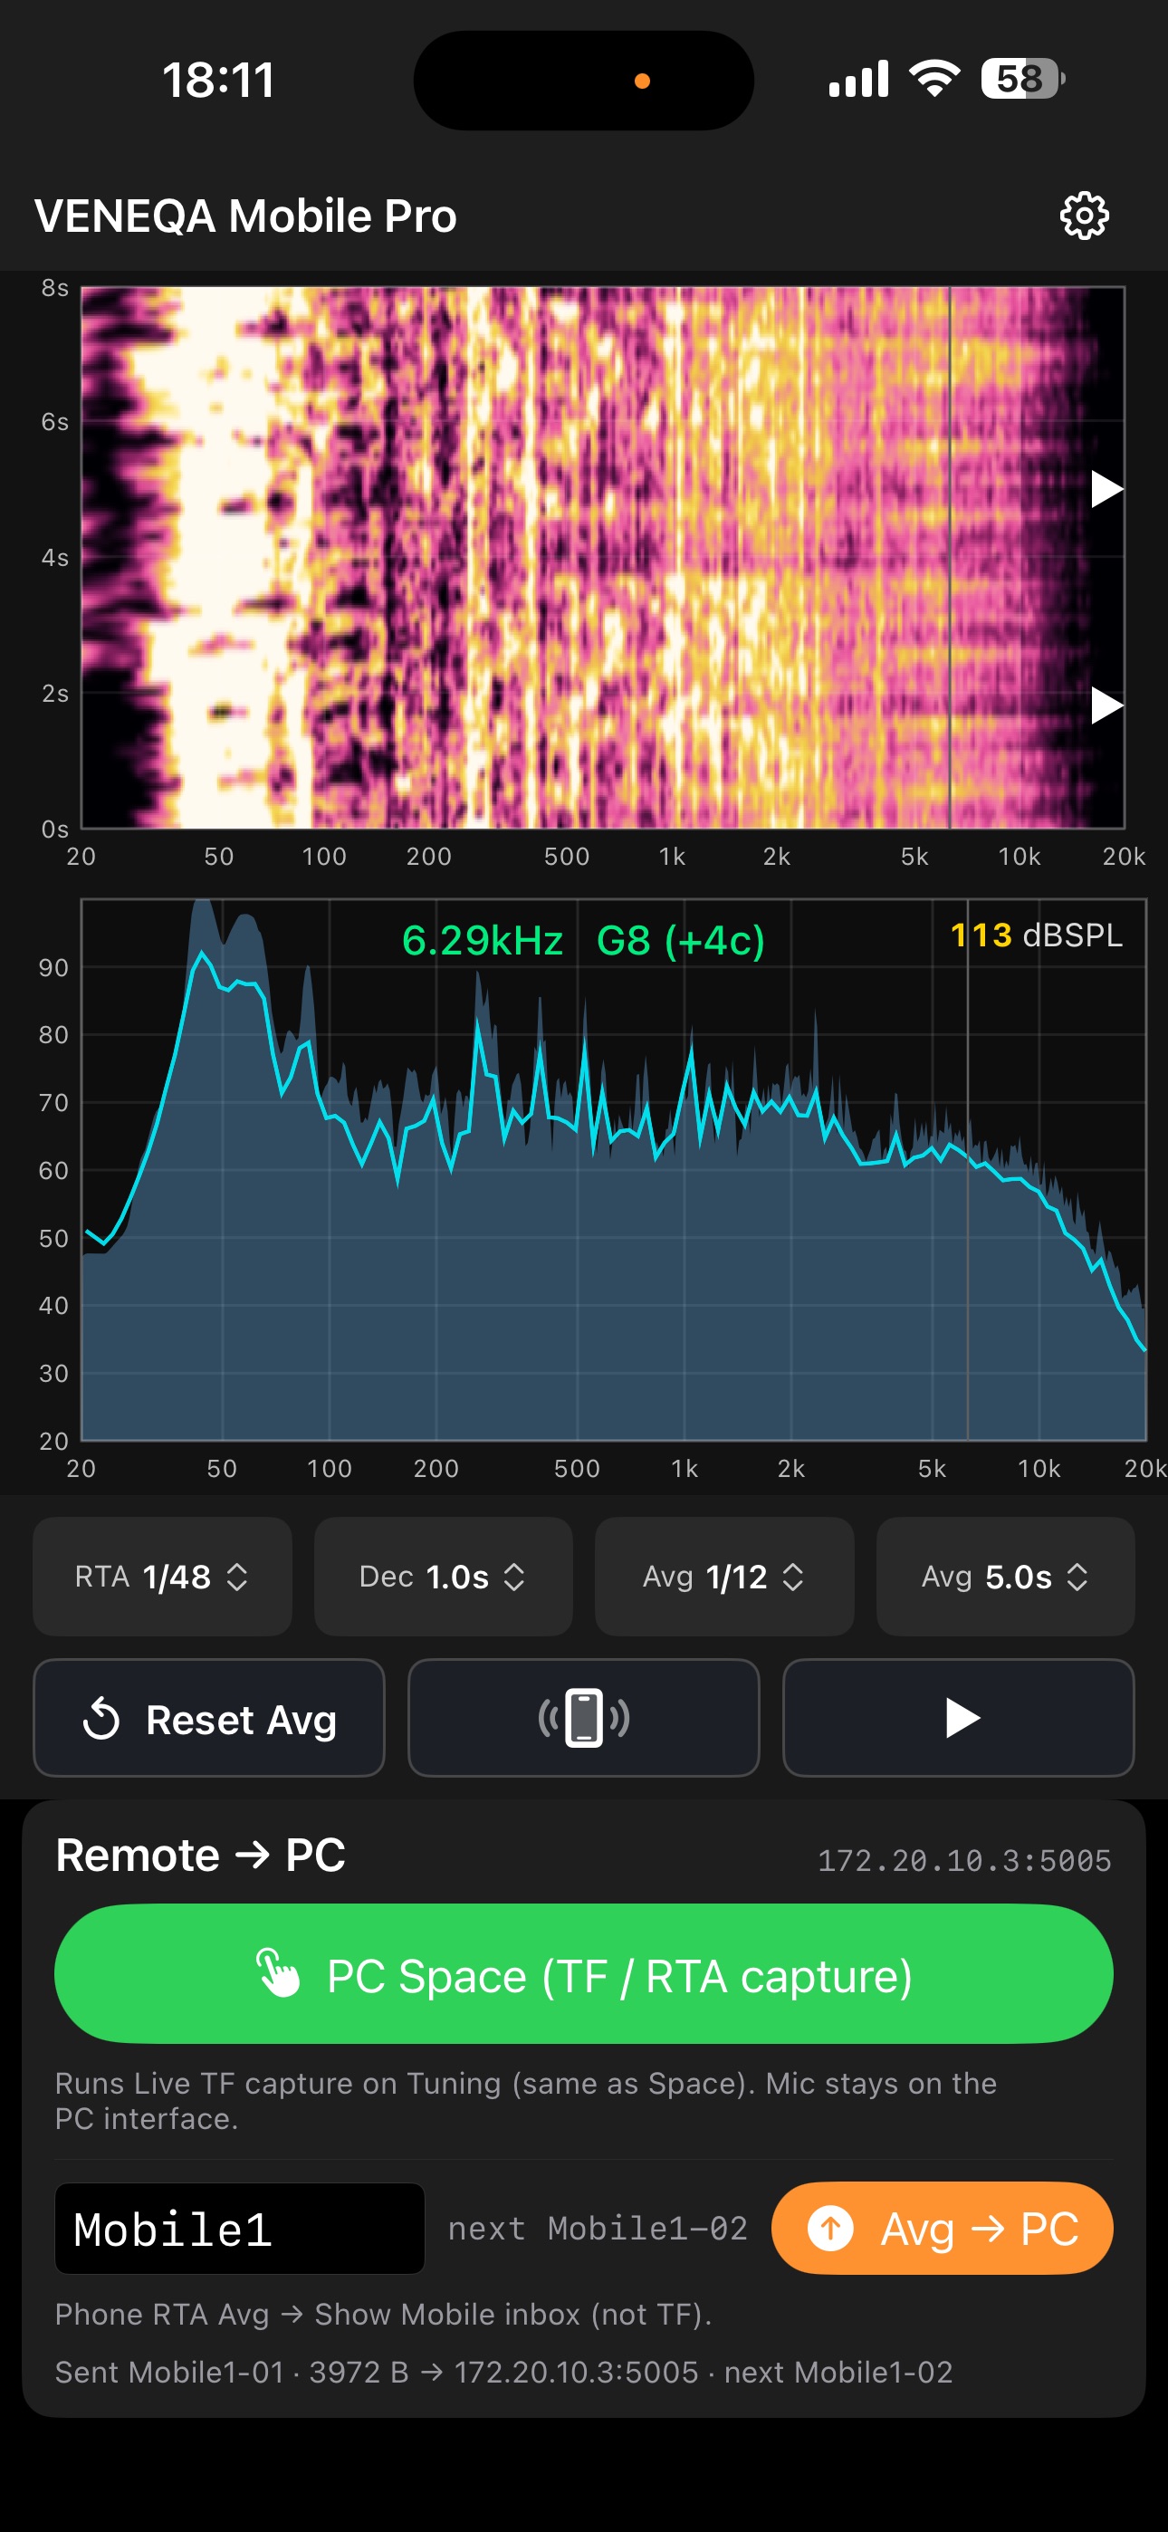Tap the cellular signal bars icon
The image size is (1168, 2532).
click(x=858, y=79)
